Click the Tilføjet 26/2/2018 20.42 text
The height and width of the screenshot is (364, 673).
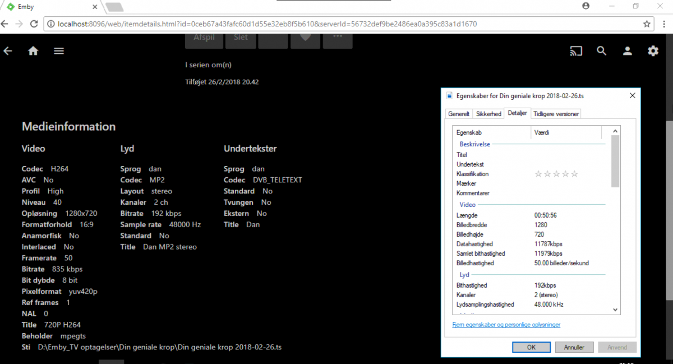(222, 82)
